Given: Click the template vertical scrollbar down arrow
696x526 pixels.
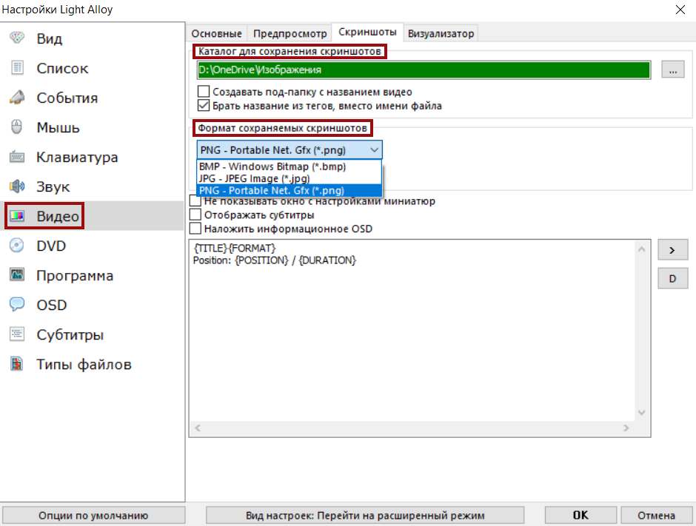Looking at the screenshot, I should point(641,413).
